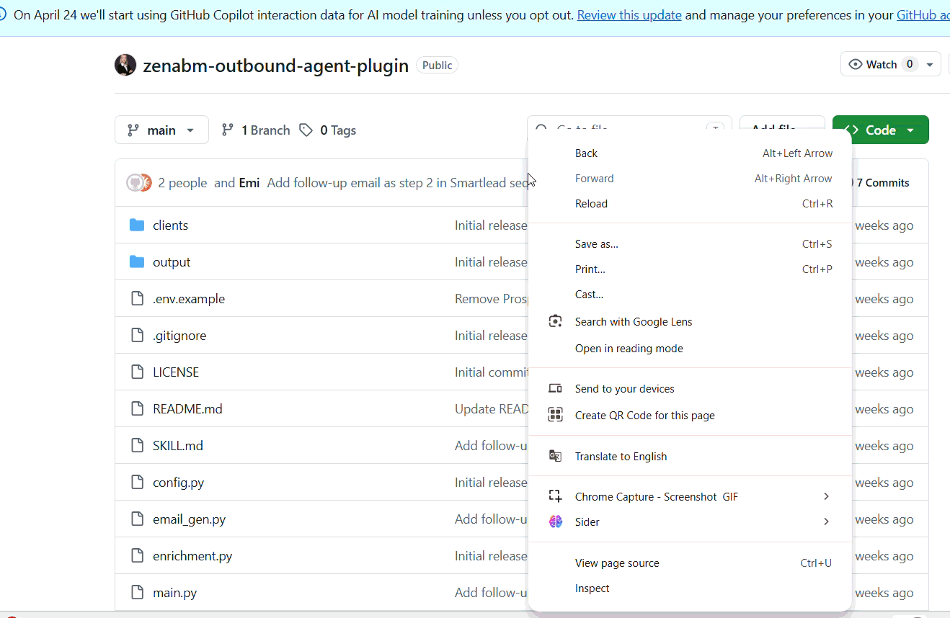Open the output folder name
The image size is (950, 618).
[172, 262]
